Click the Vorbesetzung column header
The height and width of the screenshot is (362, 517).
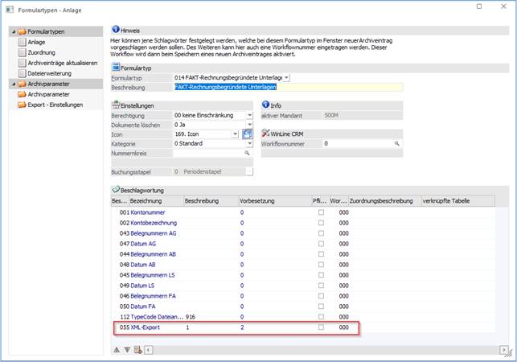(257, 200)
